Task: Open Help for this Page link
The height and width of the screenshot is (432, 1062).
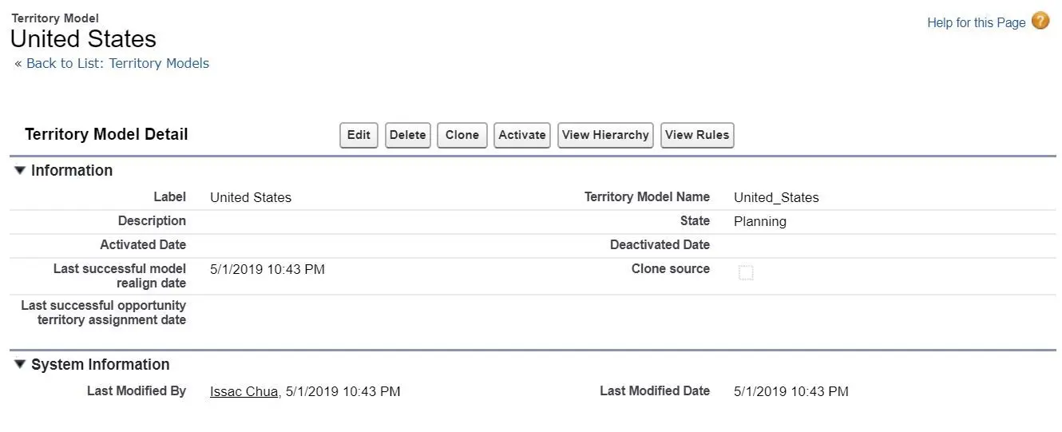Action: click(976, 22)
